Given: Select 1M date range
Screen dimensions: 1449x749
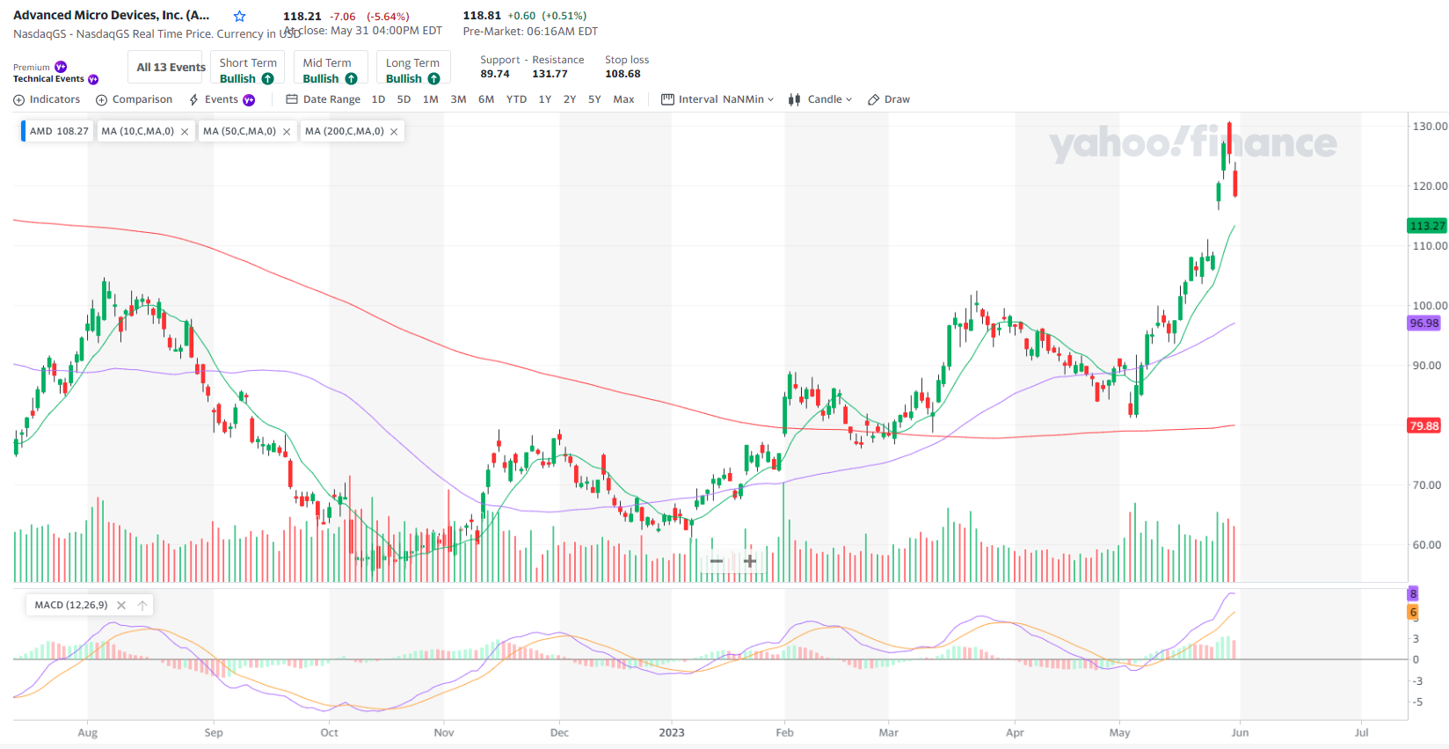Looking at the screenshot, I should click(x=430, y=99).
